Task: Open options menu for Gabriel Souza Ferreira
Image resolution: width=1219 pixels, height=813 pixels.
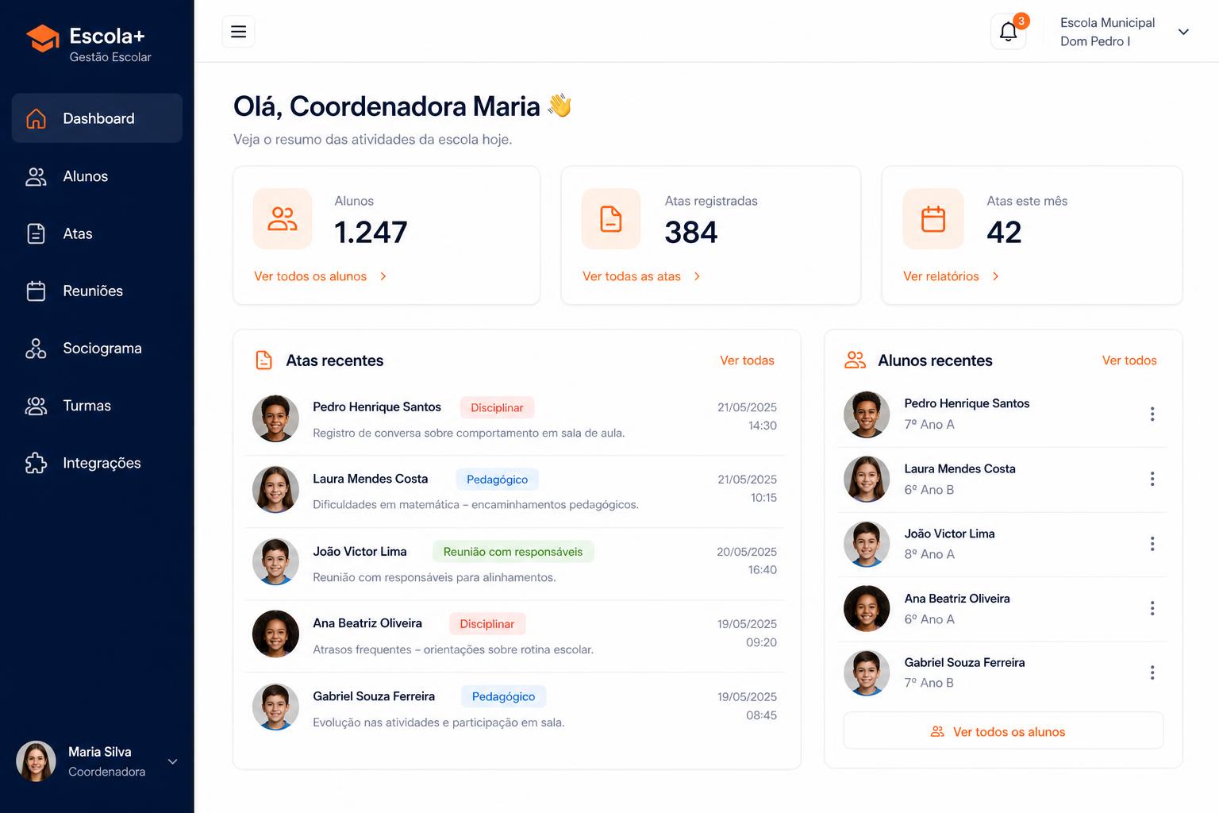Action: (x=1152, y=672)
